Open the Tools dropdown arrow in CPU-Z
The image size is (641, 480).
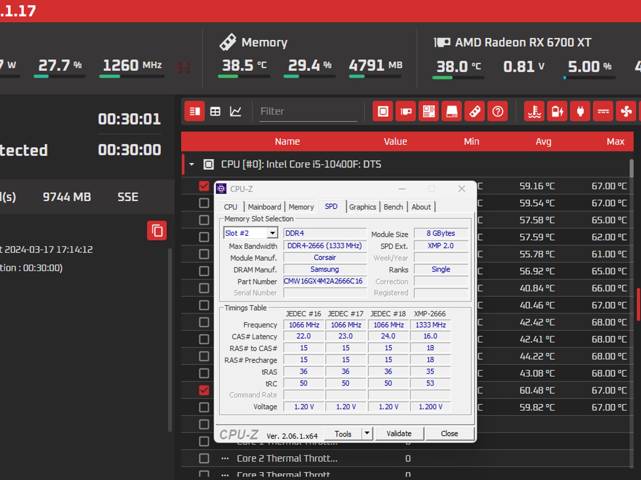(367, 433)
